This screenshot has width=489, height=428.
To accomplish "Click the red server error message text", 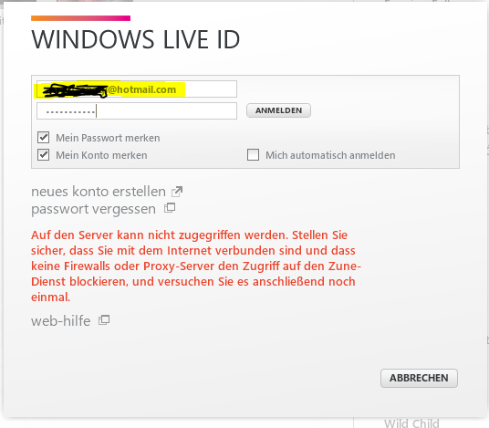I will pyautogui.click(x=196, y=266).
